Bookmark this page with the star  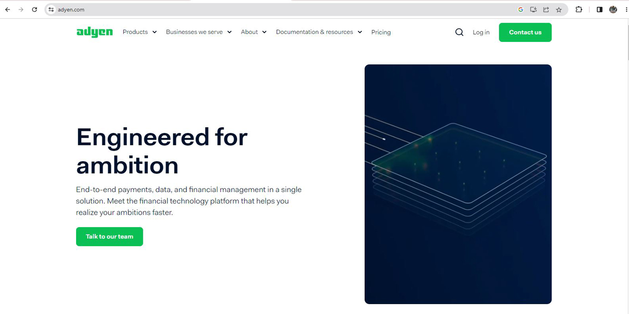click(x=559, y=9)
